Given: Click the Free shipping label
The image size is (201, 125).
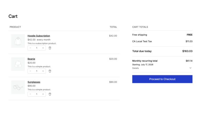Looking at the screenshot, I should [x=140, y=35].
